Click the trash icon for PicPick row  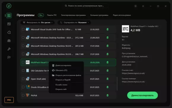[107, 95]
